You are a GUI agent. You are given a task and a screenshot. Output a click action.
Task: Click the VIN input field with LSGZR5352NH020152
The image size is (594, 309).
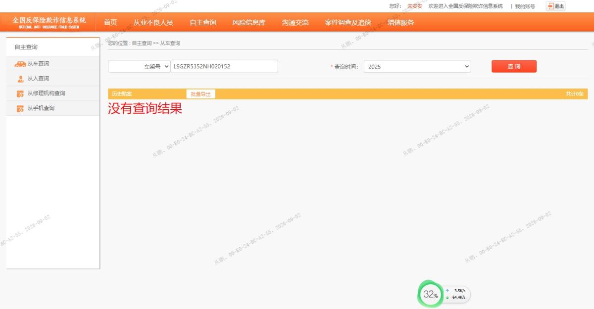pyautogui.click(x=224, y=66)
